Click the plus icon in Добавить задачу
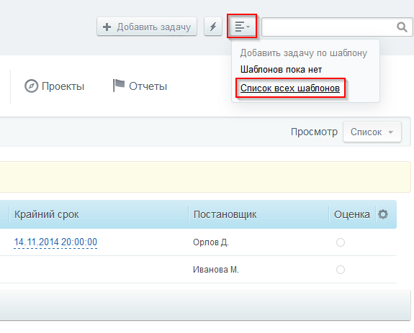This screenshot has width=414, height=333. [x=107, y=27]
